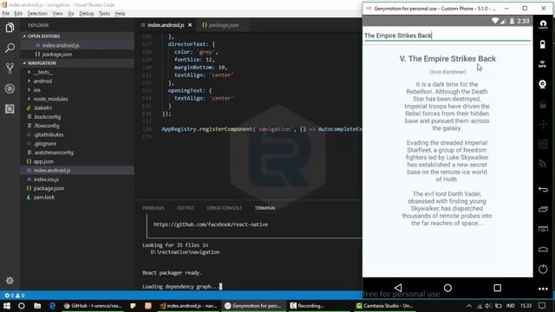Open Genymotion GPS widget
Image resolution: width=555 pixels, height=312 pixels.
[x=543, y=64]
